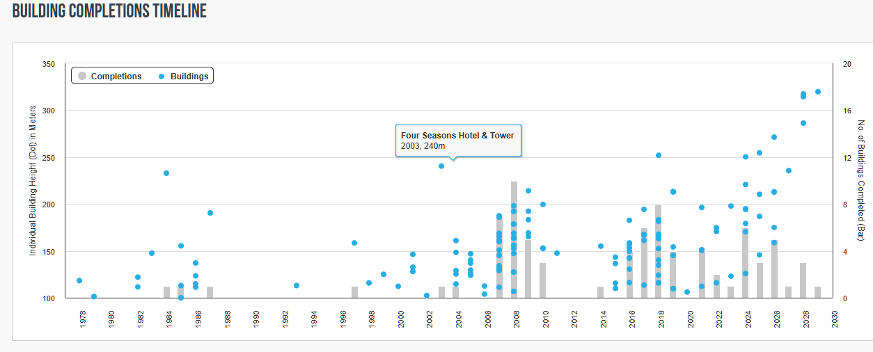Click the 2010 completions bar
Image resolution: width=873 pixels, height=352 pixels.
tap(543, 280)
